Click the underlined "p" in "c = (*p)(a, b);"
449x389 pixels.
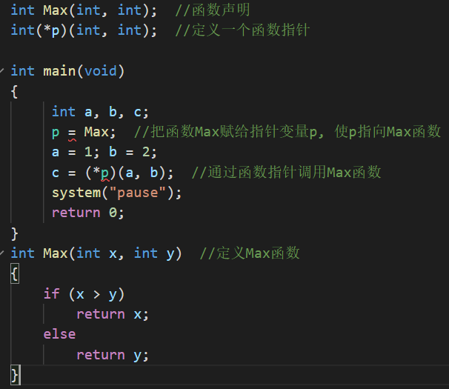104,173
